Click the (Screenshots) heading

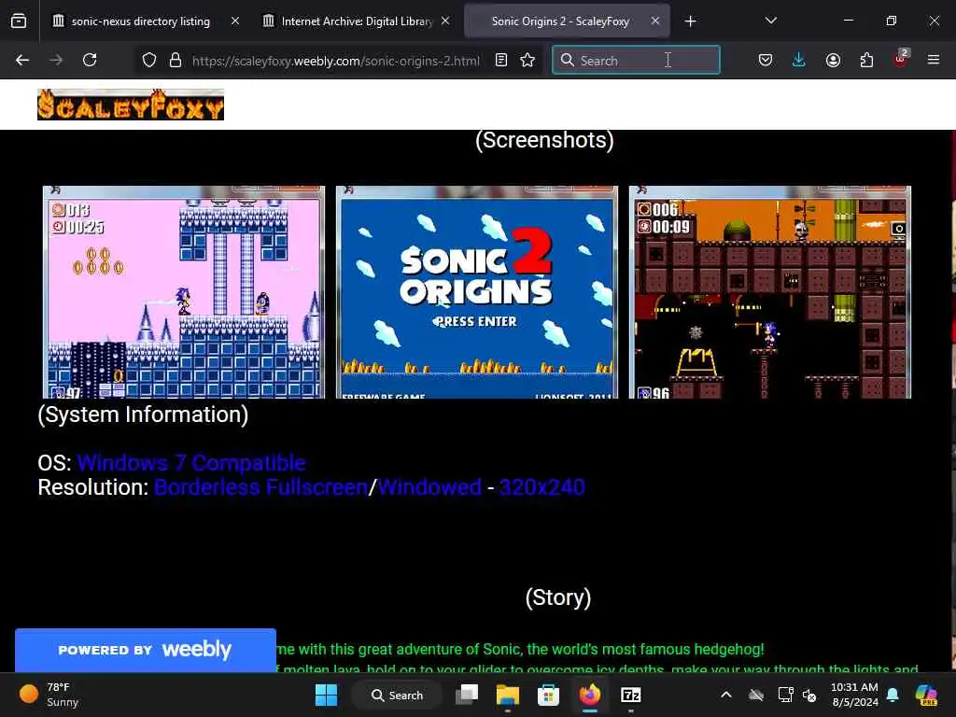coord(544,140)
